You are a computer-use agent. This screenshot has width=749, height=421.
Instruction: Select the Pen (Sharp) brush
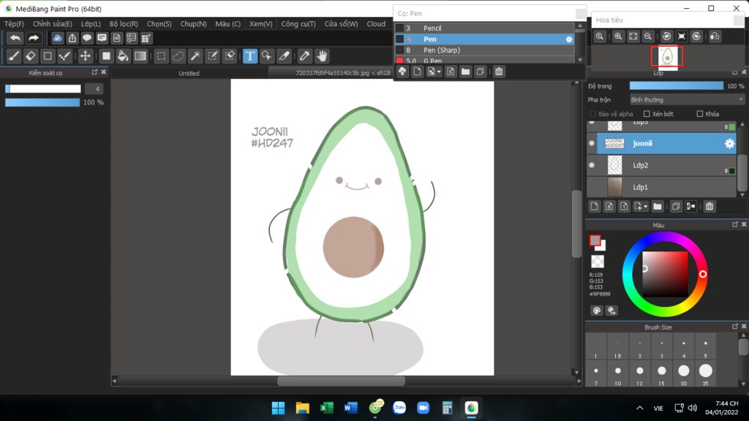pos(485,50)
